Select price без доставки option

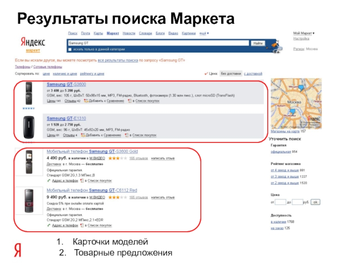click(231, 74)
